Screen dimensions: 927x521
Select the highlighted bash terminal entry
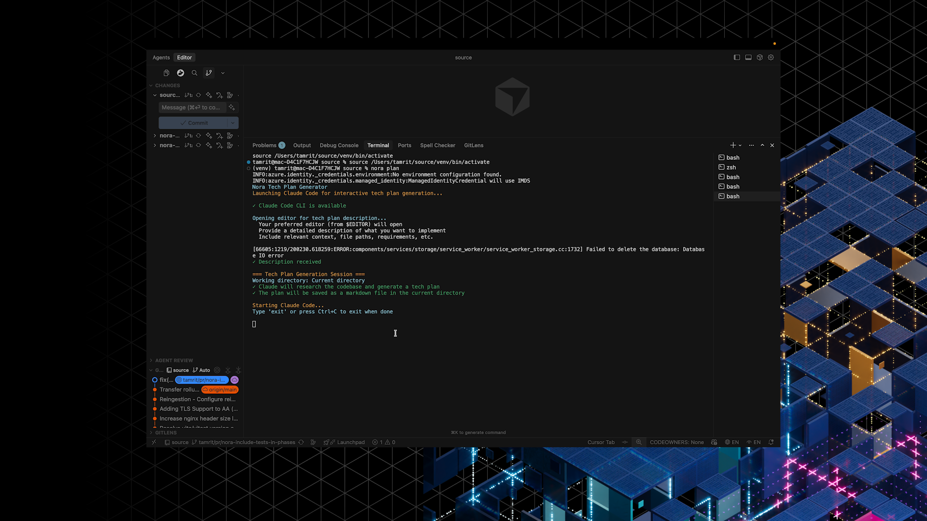point(746,196)
